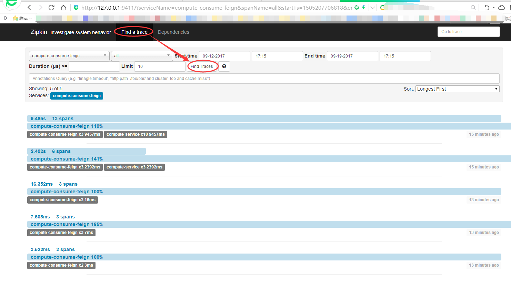Focus the Duration (μs) input field
Screen dimensions: 511x288
pyautogui.click(x=94, y=66)
